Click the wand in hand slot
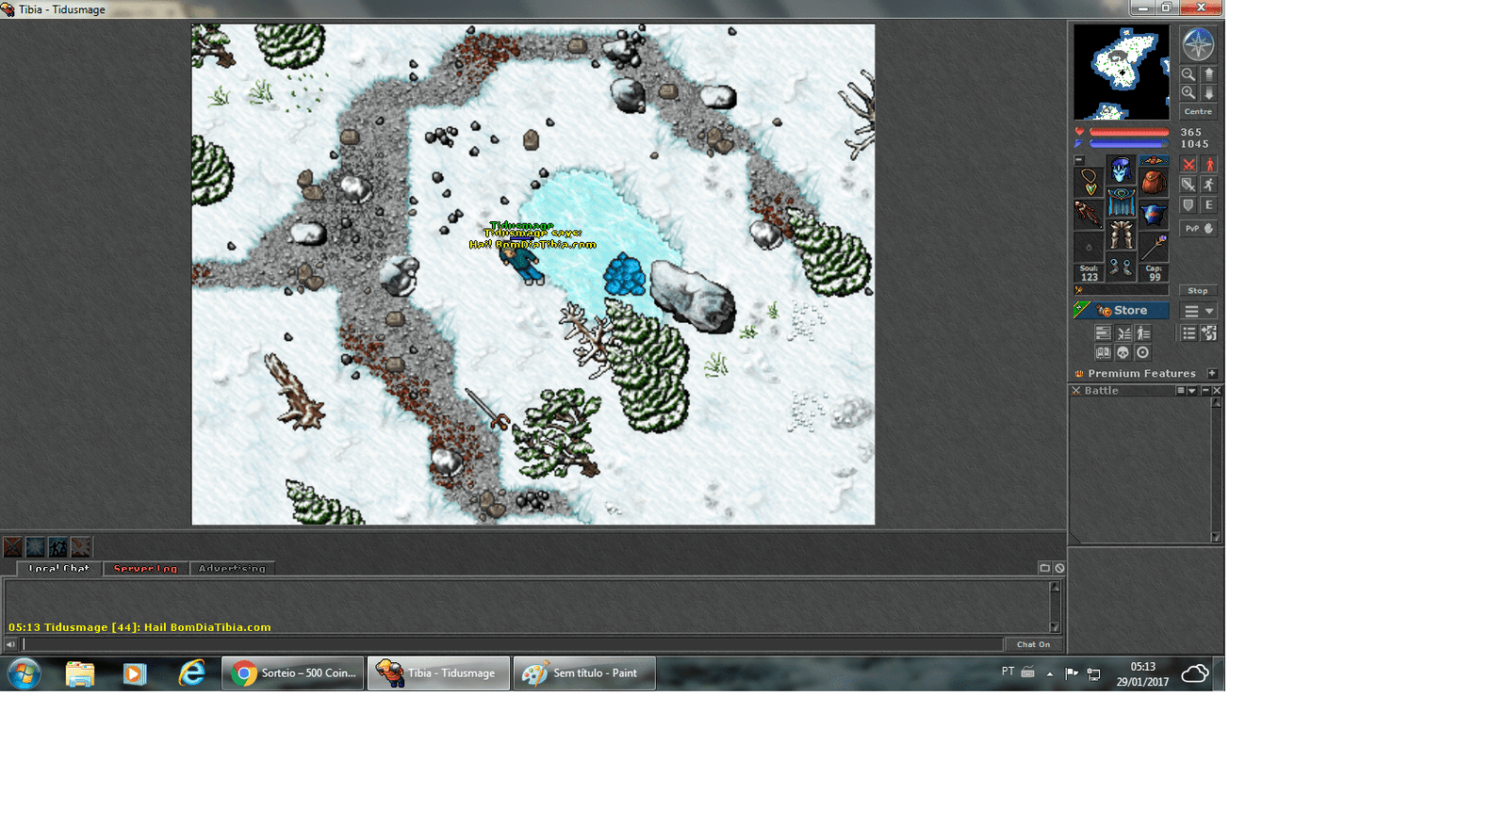The height and width of the screenshot is (826, 1508). click(1154, 247)
